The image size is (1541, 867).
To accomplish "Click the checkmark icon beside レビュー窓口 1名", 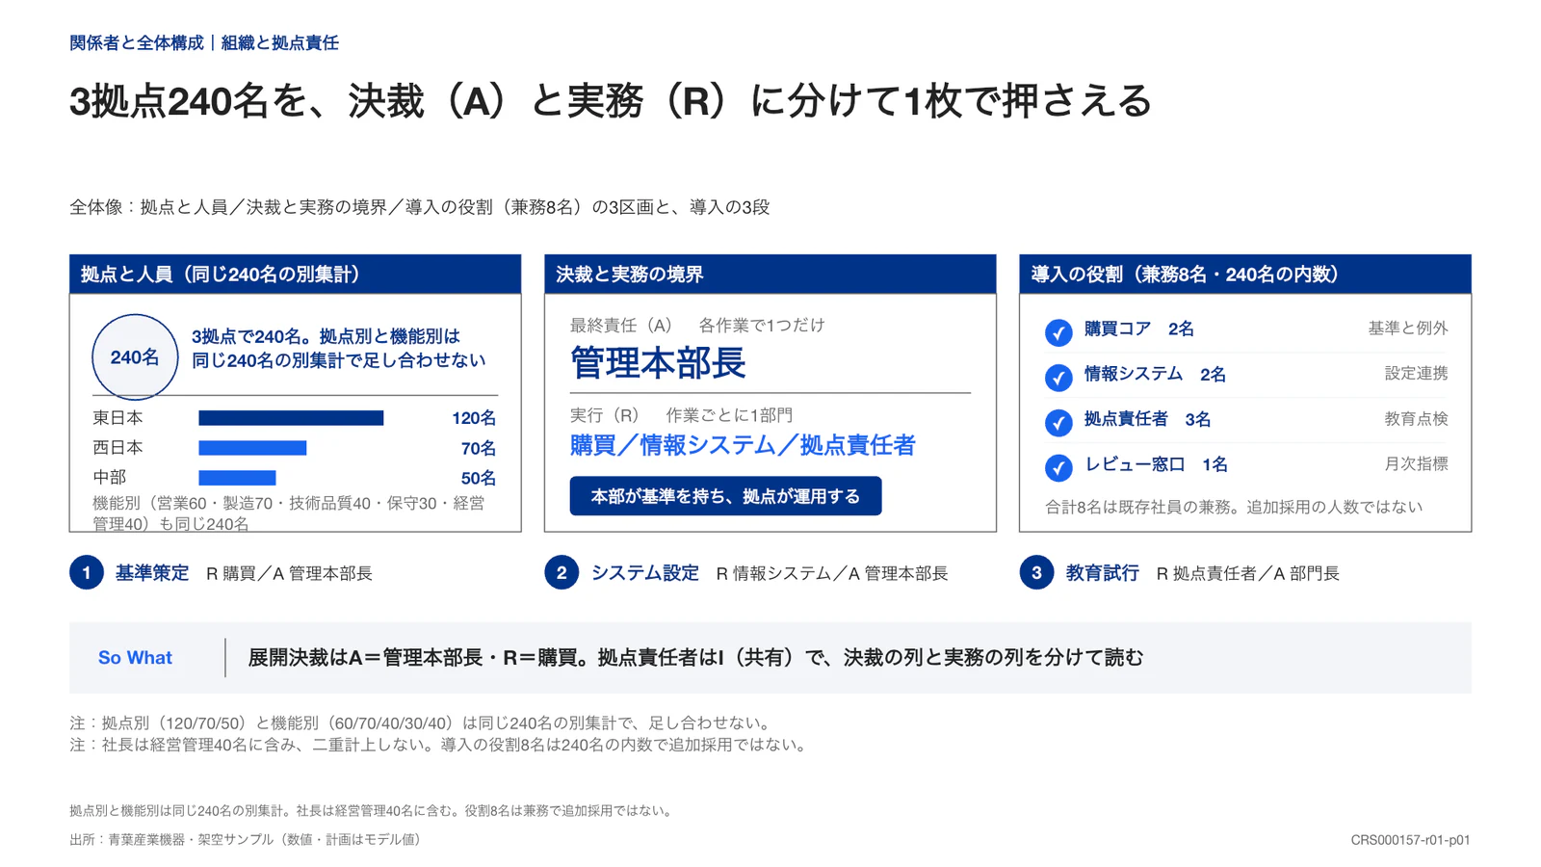I will click(x=1058, y=468).
